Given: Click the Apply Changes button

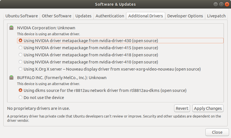Looking at the screenshot, I should [x=208, y=108].
